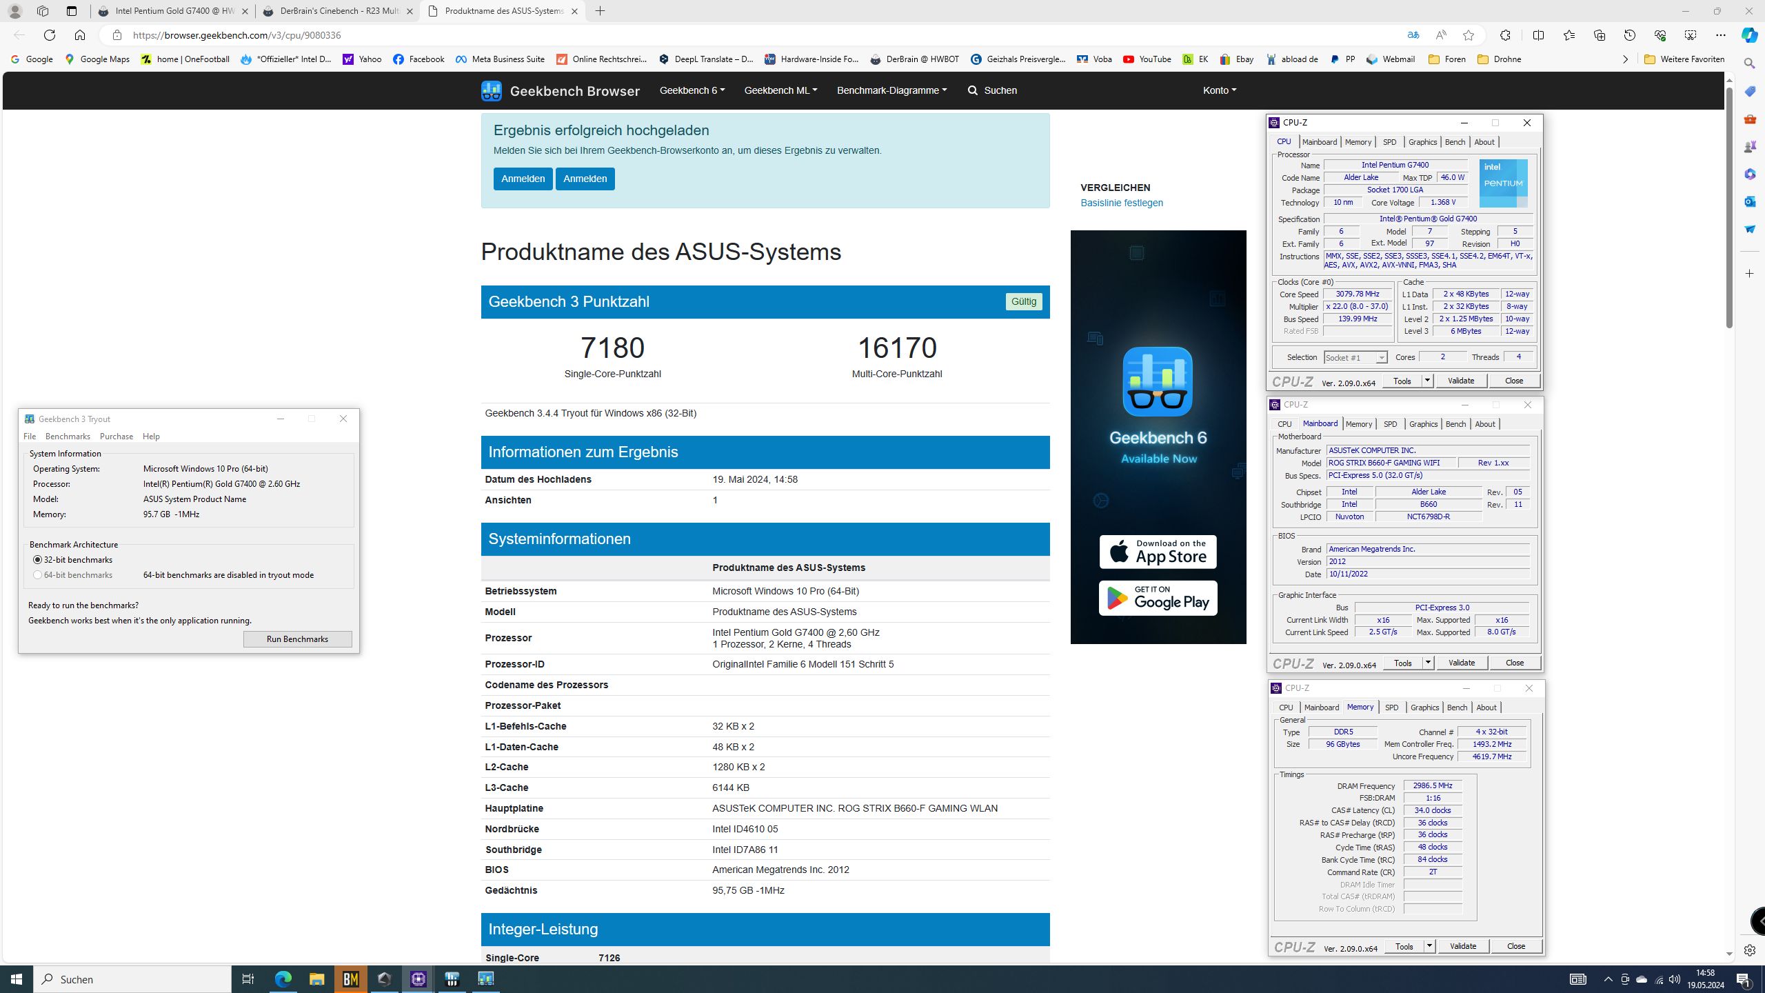This screenshot has height=993, width=1765.
Task: Open the volume icon in the system tray
Action: pos(1674,979)
